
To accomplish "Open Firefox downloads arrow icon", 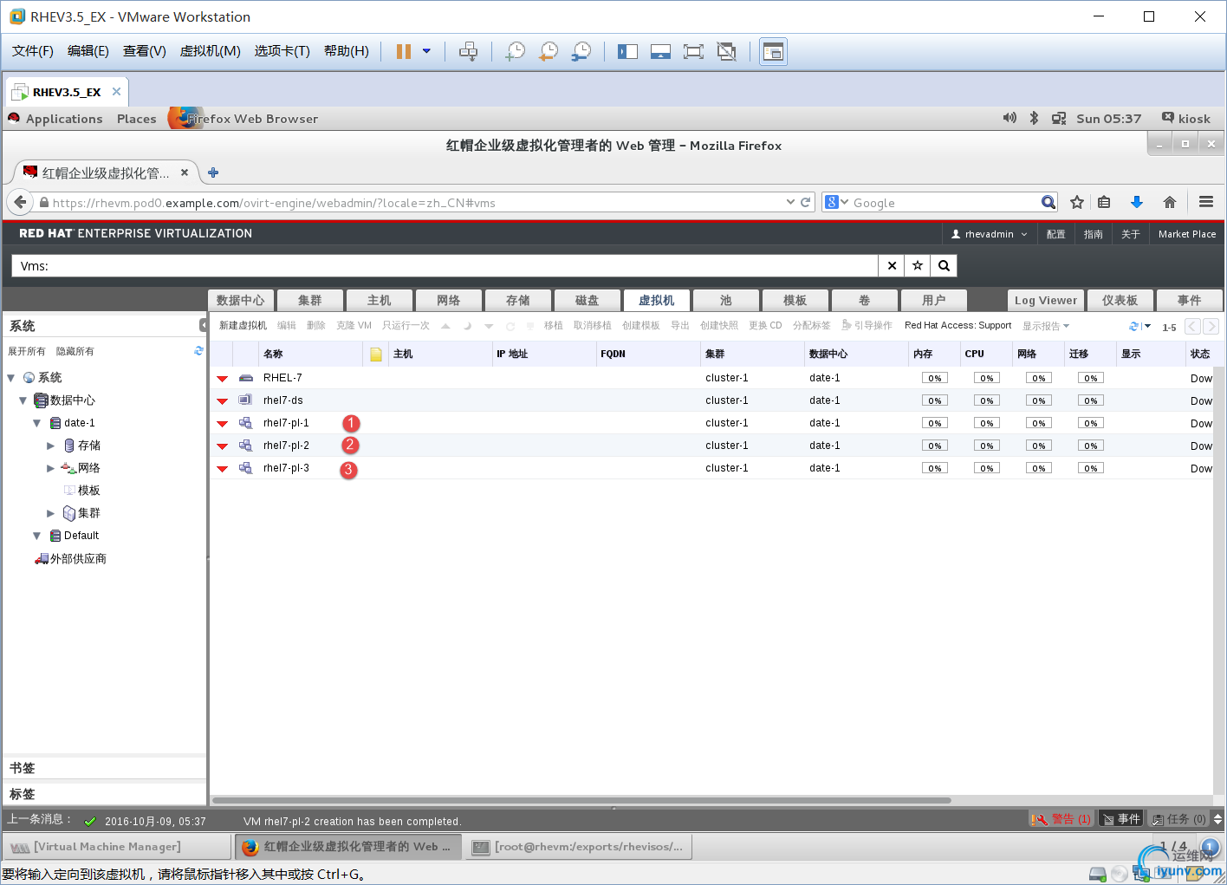I will point(1137,202).
